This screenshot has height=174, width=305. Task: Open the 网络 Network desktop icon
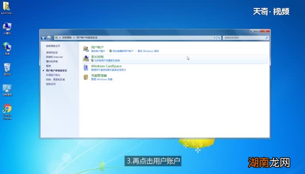[7, 49]
